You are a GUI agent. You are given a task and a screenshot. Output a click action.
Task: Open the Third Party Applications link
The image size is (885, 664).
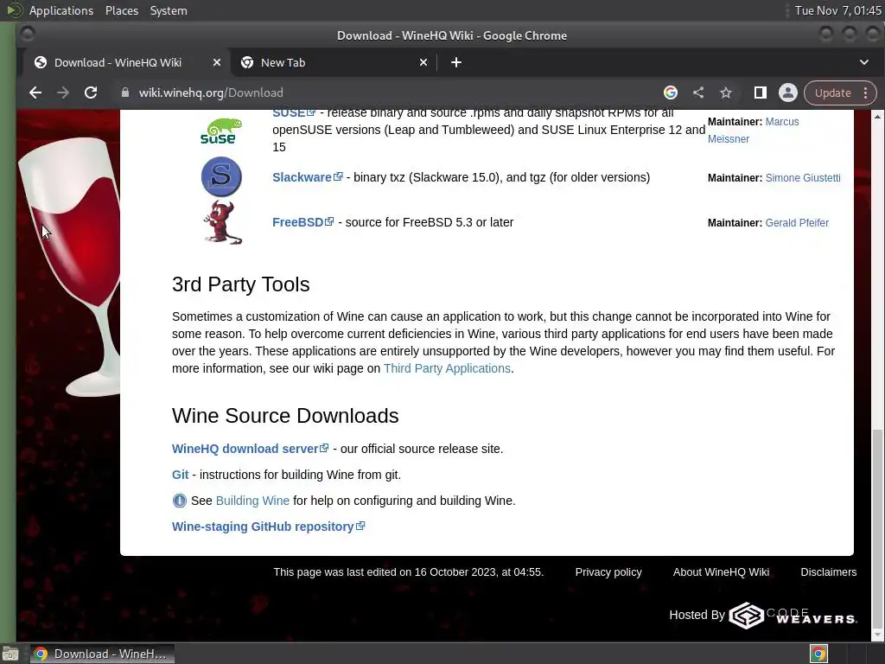pyautogui.click(x=447, y=368)
